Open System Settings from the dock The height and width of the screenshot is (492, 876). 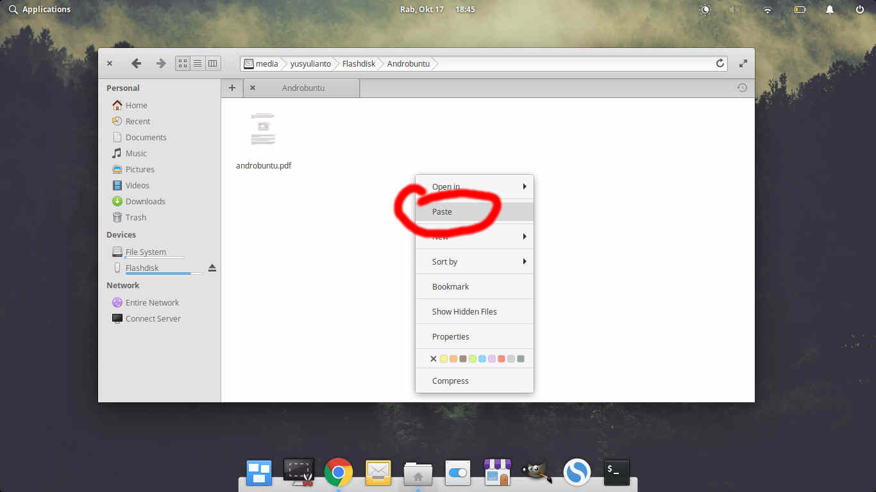tap(458, 472)
